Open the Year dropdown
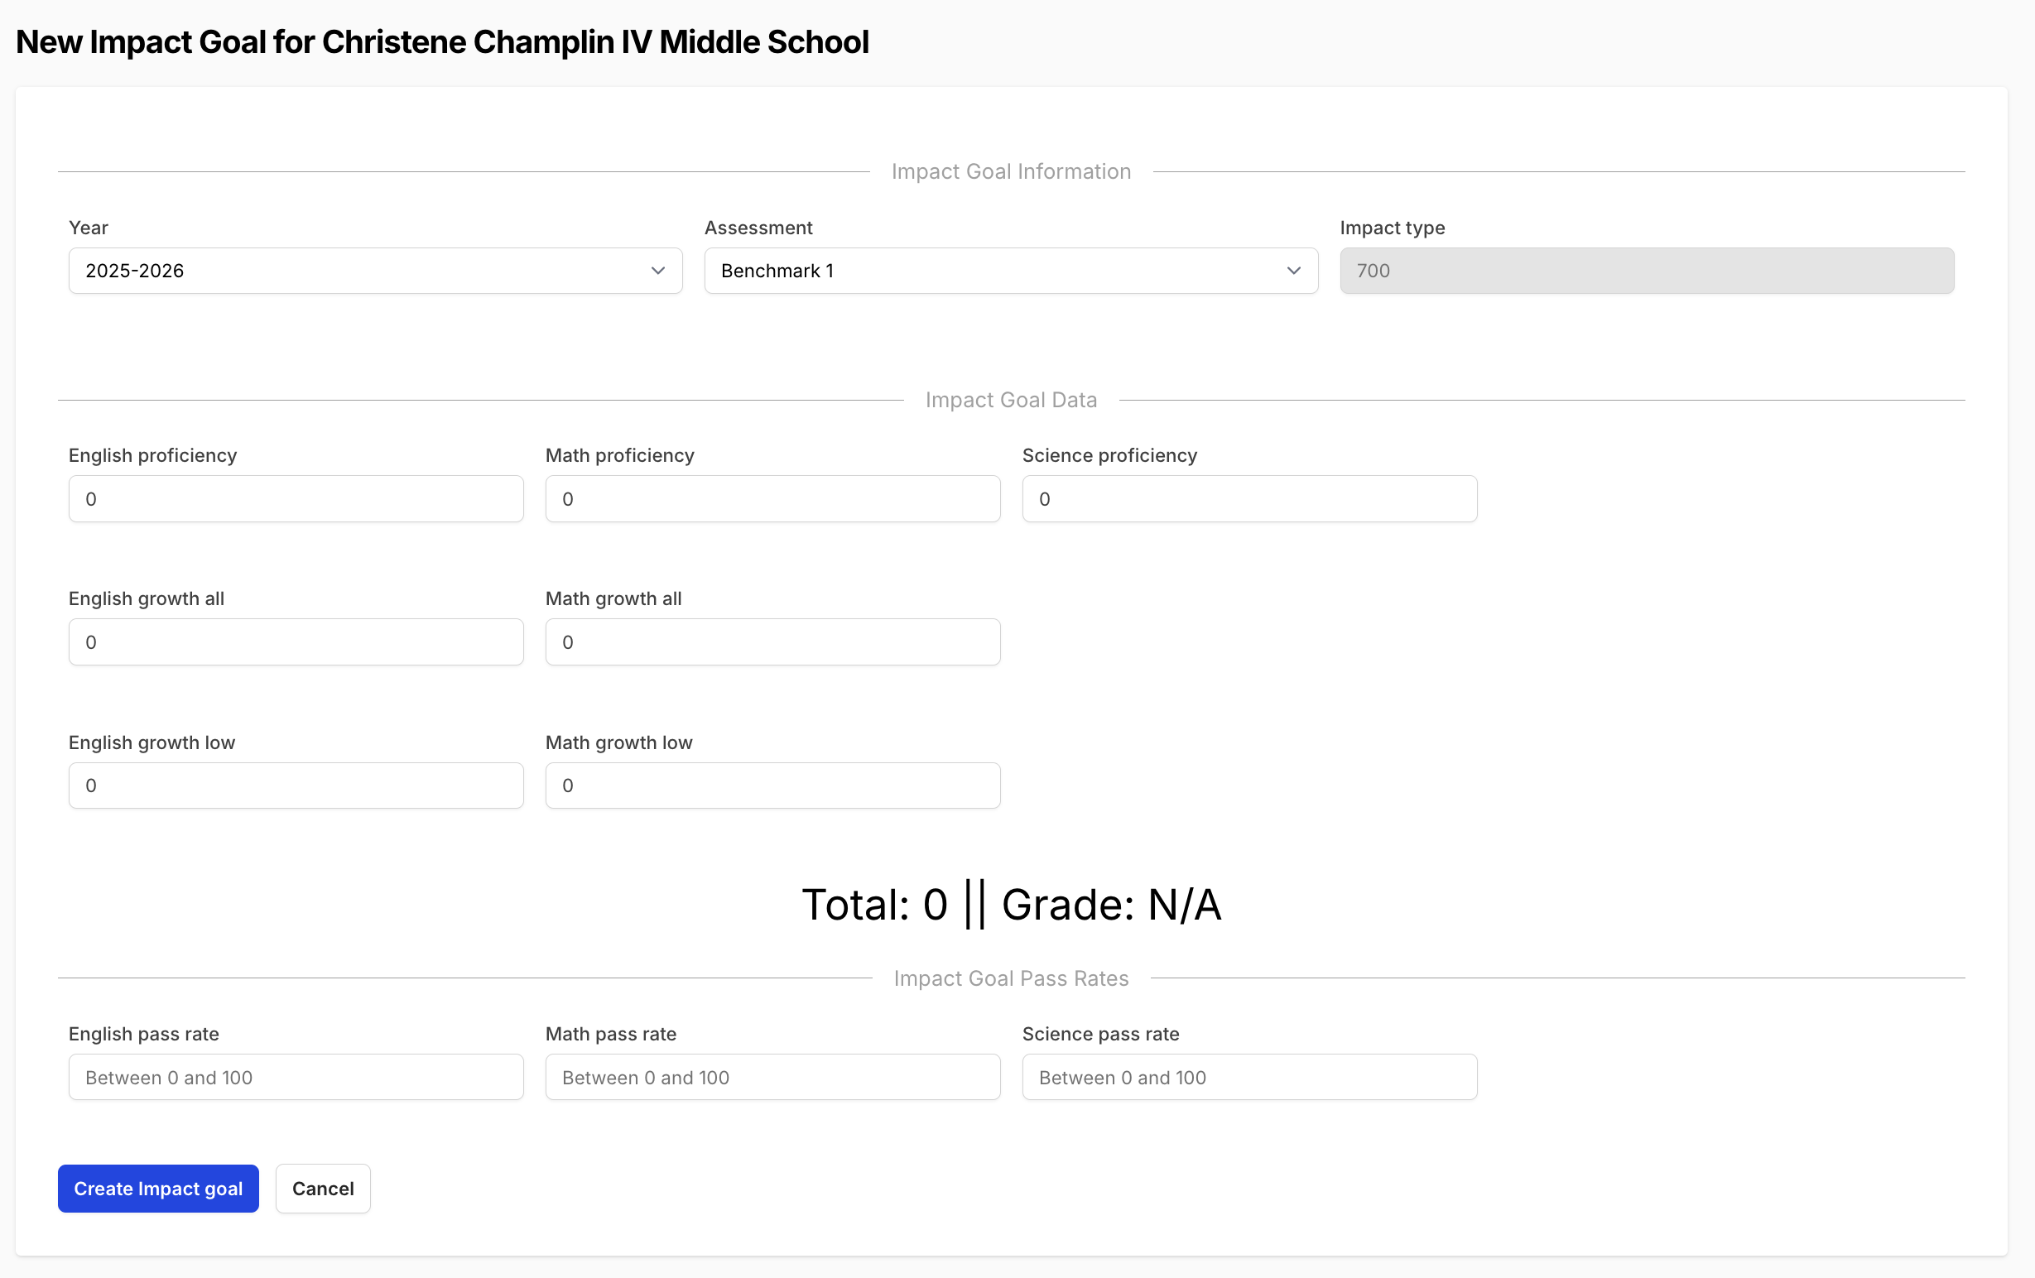The width and height of the screenshot is (2035, 1278). (374, 271)
